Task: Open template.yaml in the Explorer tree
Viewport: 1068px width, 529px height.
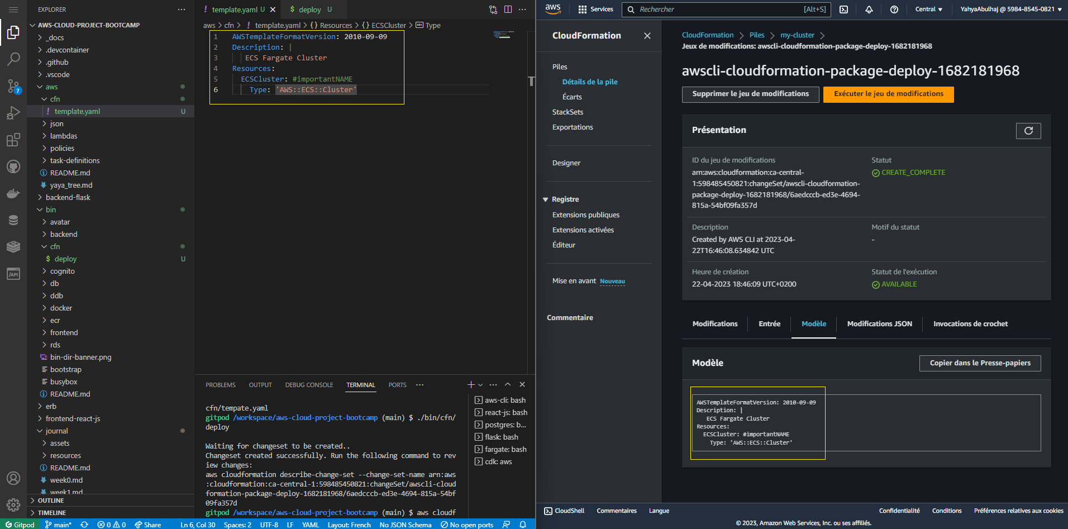Action: (x=111, y=111)
